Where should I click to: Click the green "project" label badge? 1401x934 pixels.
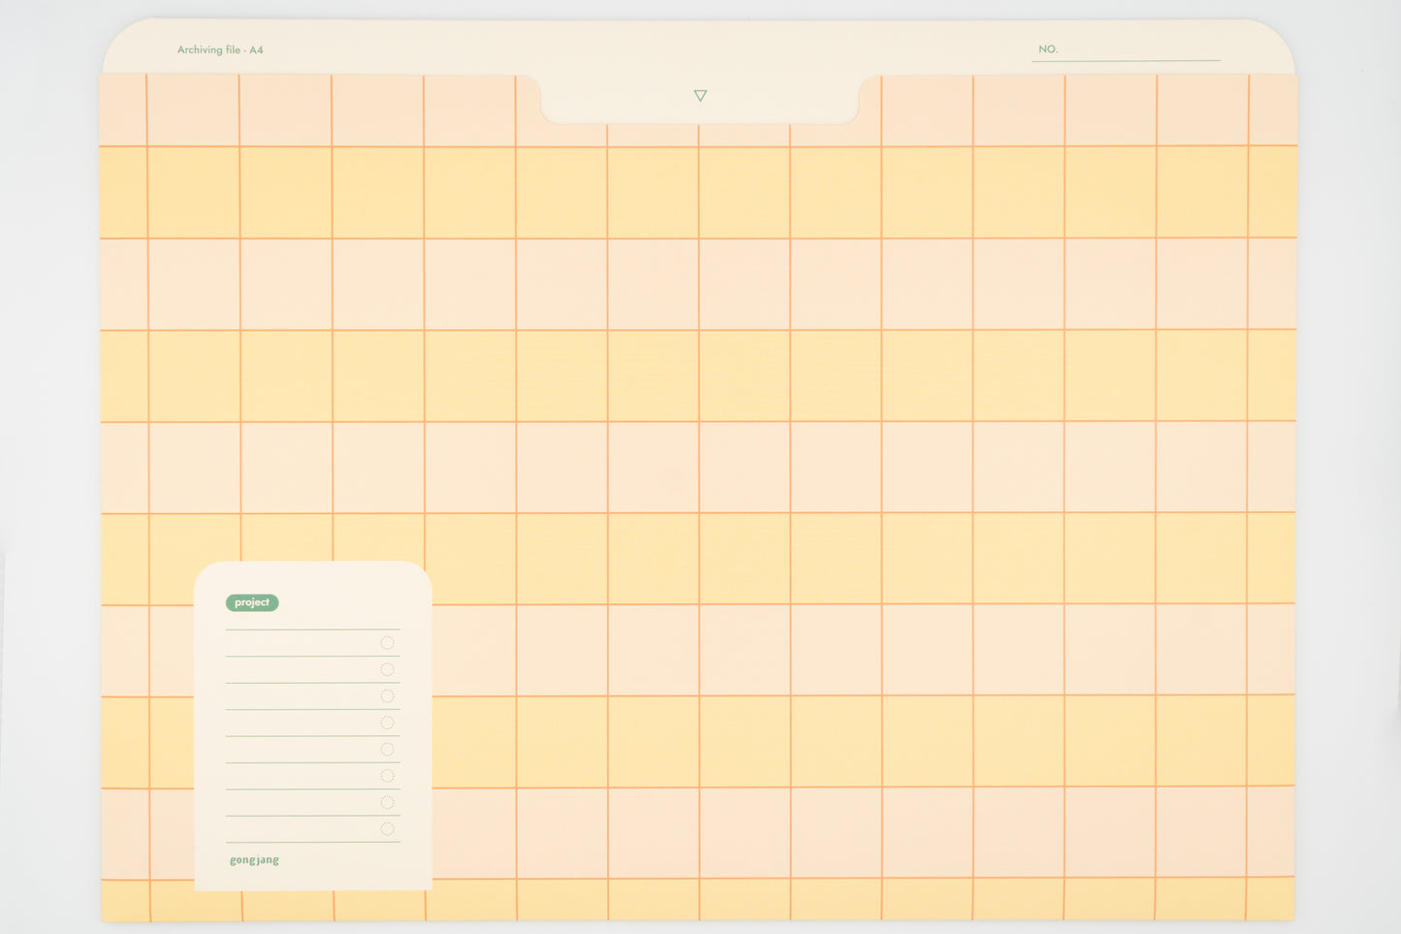pos(252,602)
